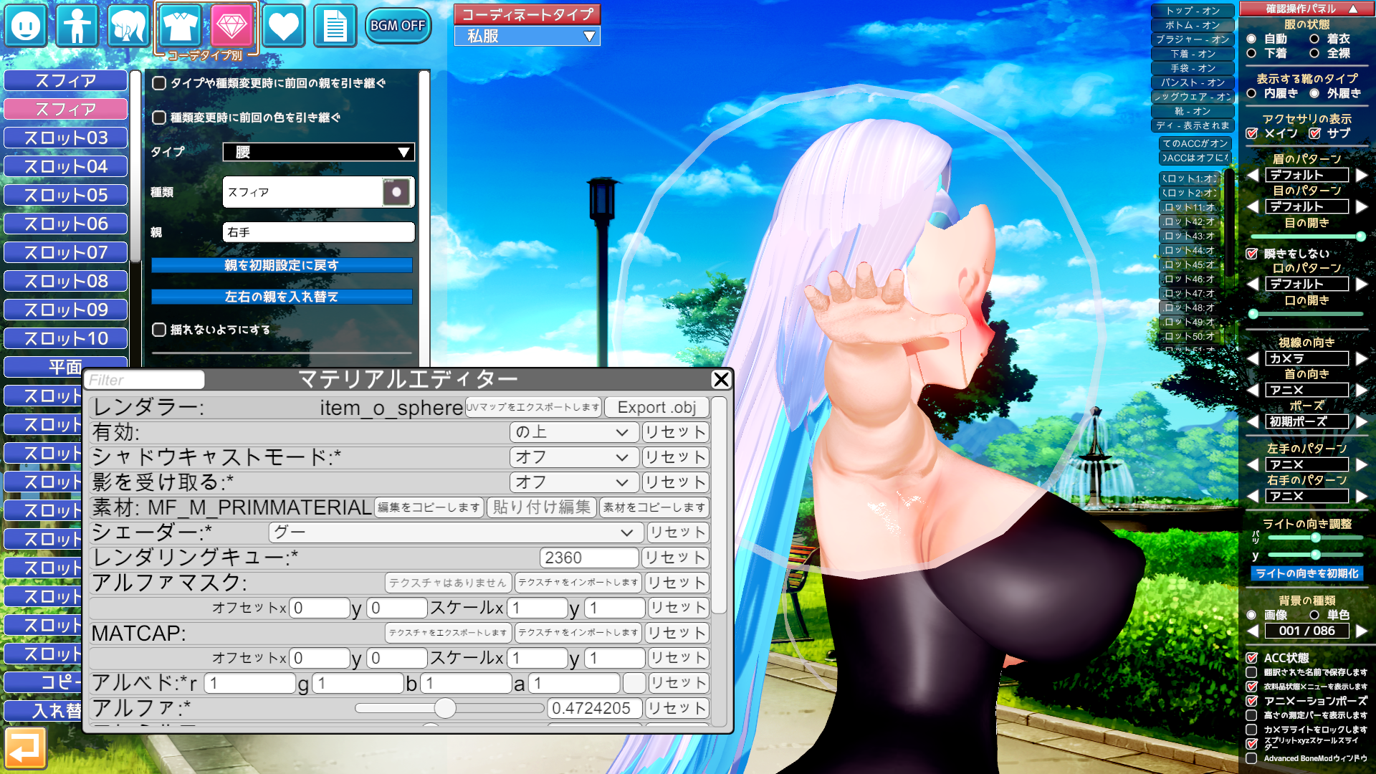Select the 全裸 clothing state radio button

[x=1314, y=54]
